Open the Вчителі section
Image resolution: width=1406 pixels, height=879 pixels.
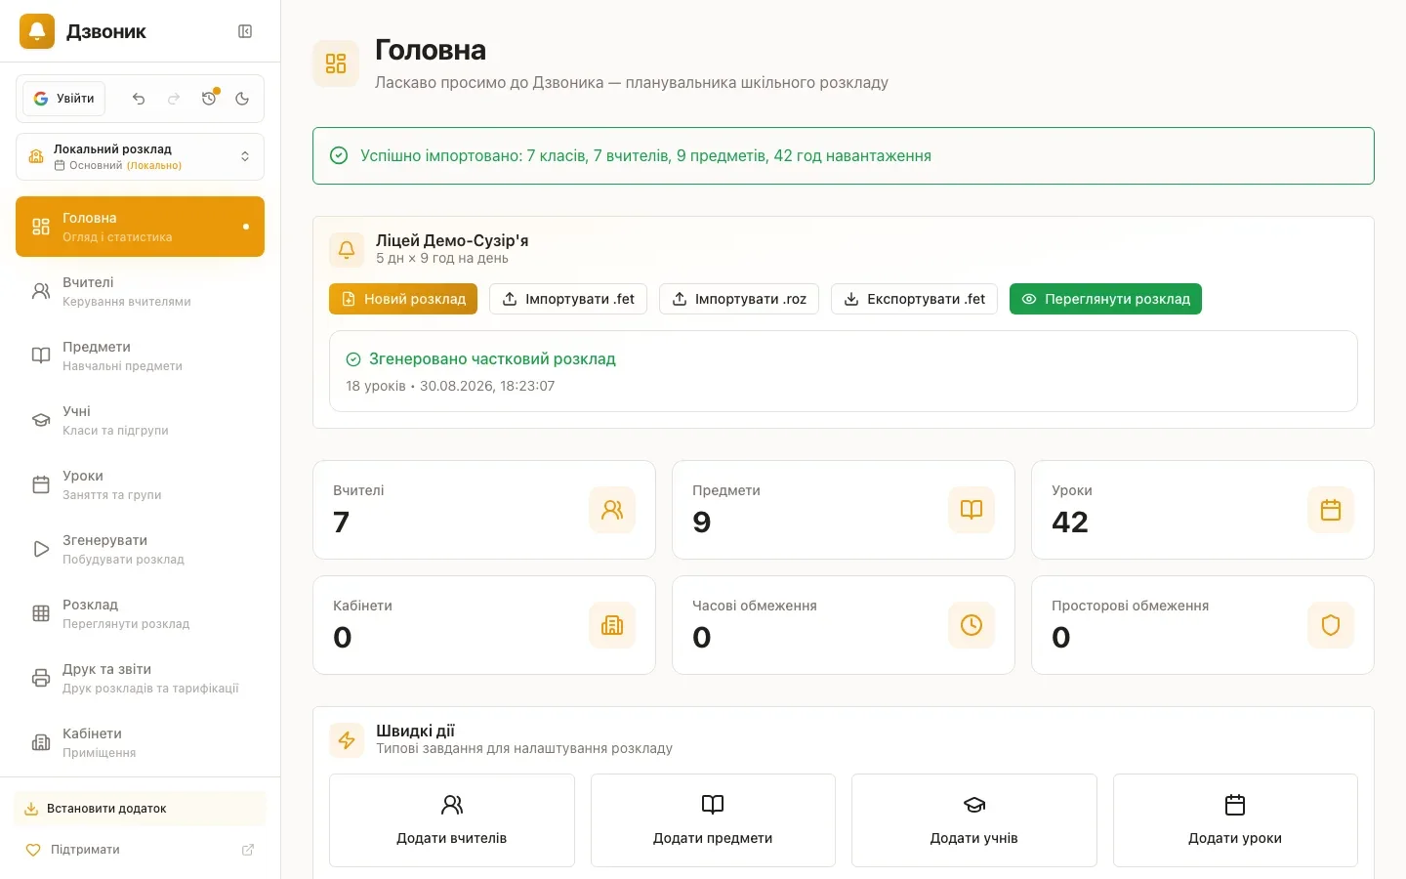(140, 291)
